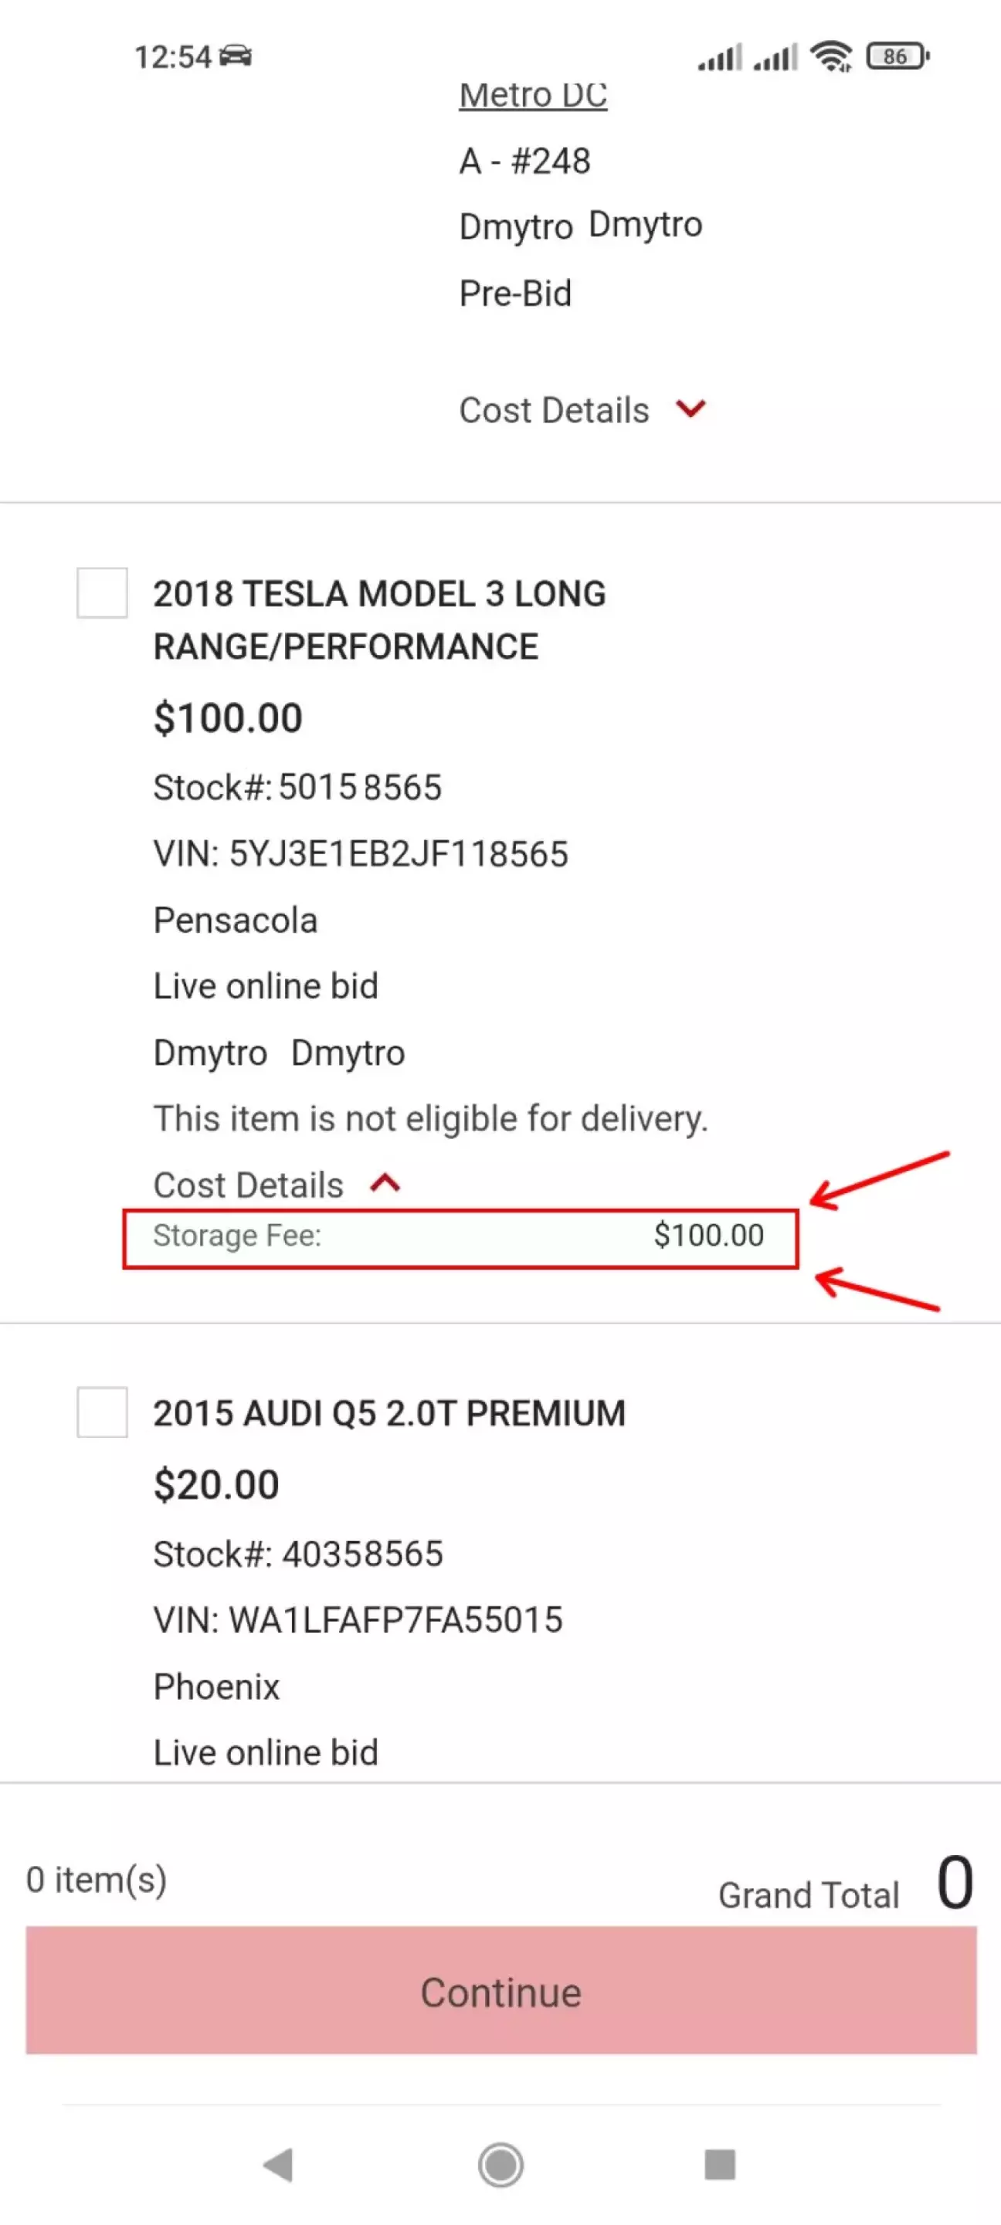Tap the recent apps square icon
Image resolution: width=1001 pixels, height=2225 pixels.
719,2164
